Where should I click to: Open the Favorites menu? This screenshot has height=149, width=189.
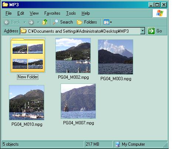(x=52, y=13)
